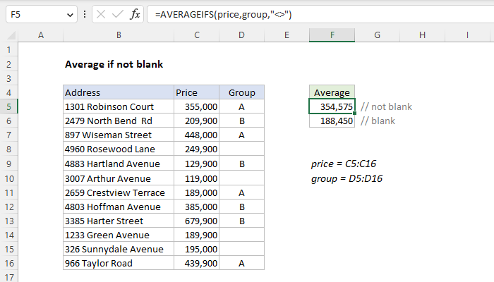Screen dimensions: 494x282
Task: Select cell '3385 Harter Street'
Action: click(119, 221)
